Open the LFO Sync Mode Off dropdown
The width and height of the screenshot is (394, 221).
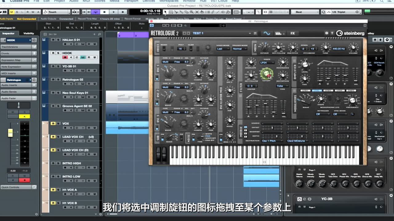pyautogui.click(x=340, y=114)
